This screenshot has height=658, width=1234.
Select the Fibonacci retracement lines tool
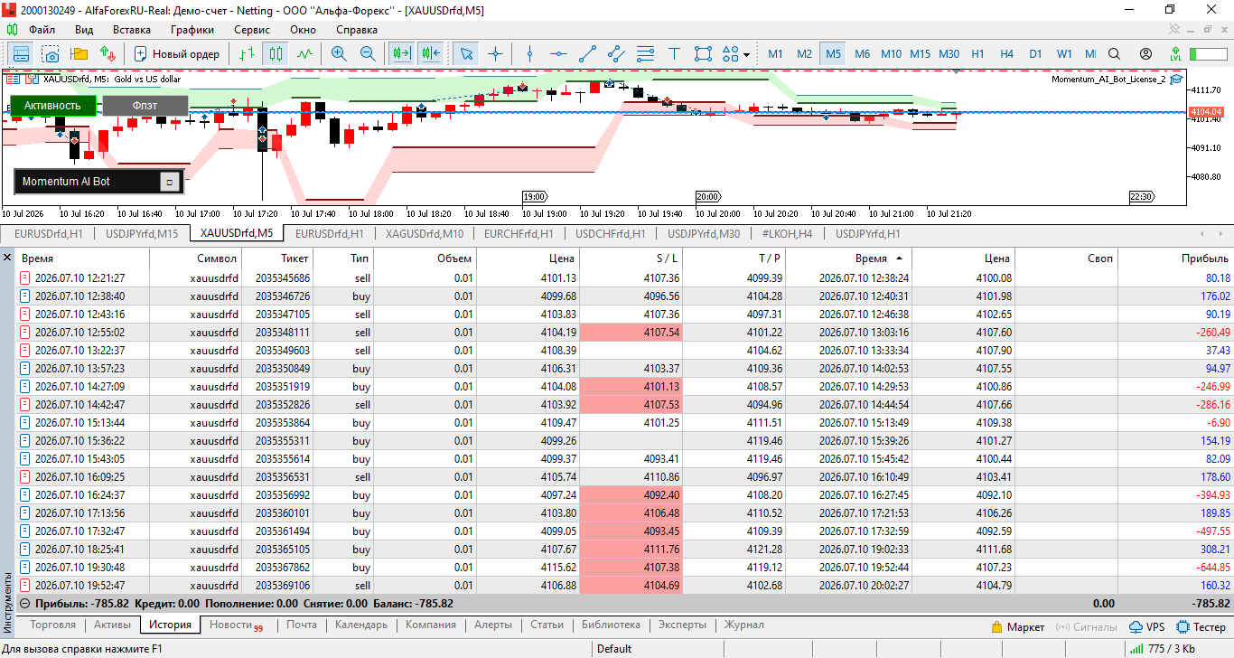point(645,53)
